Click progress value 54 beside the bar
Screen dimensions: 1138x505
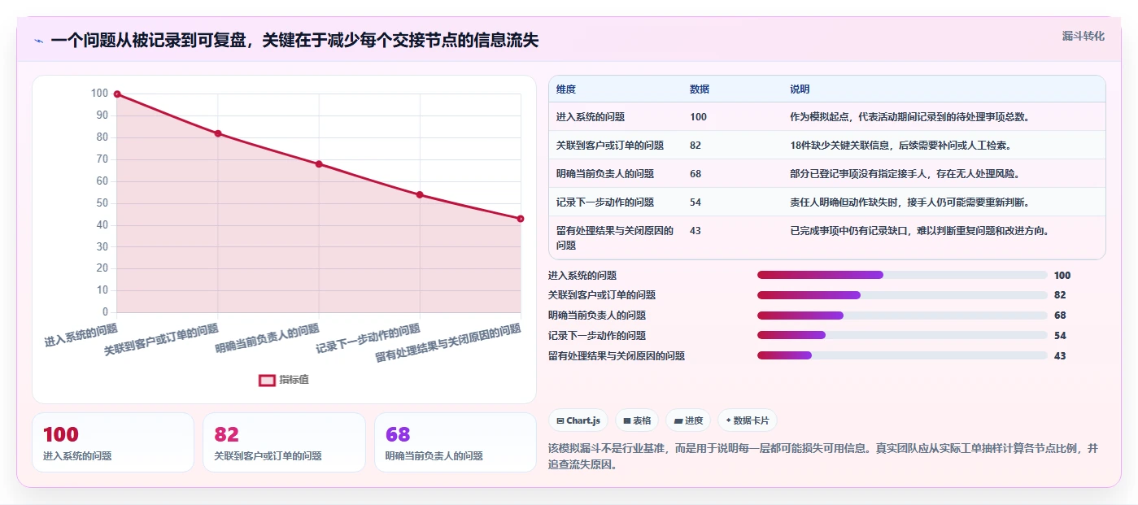click(x=1060, y=336)
